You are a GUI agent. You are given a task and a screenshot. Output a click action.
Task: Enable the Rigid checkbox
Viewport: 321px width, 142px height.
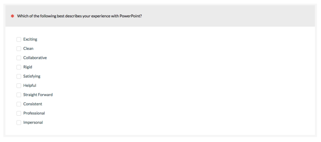pos(19,67)
